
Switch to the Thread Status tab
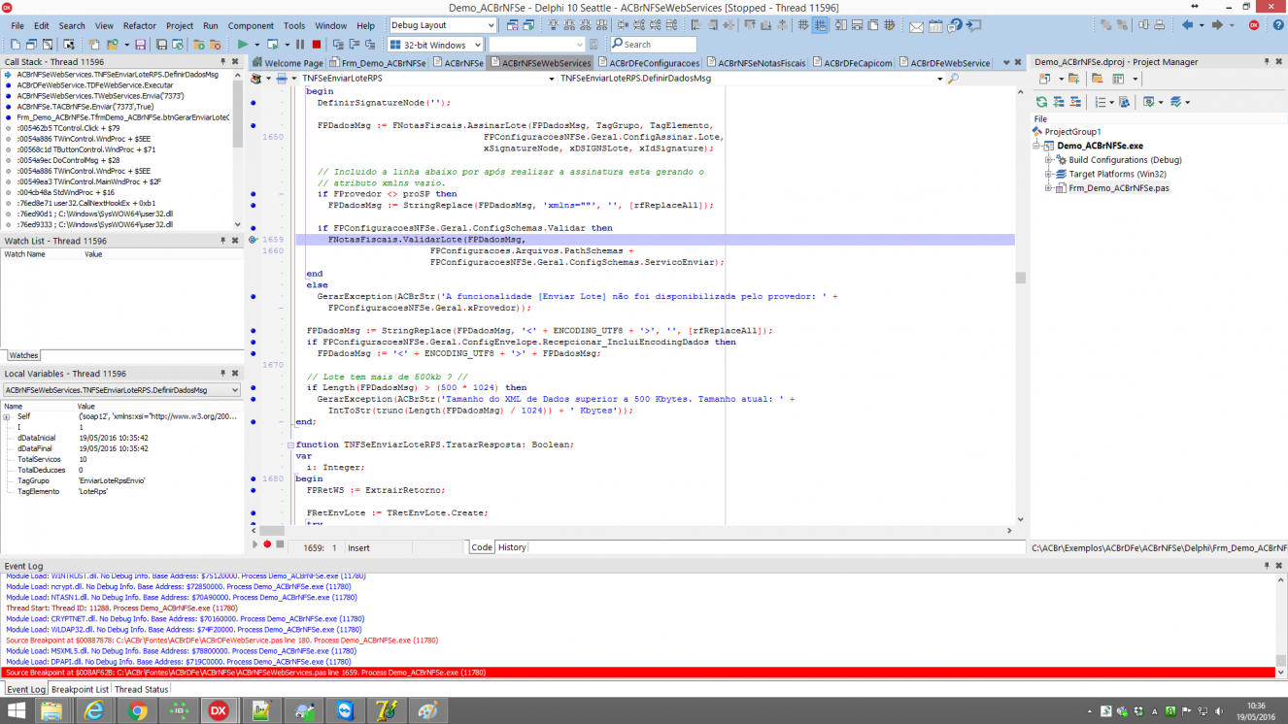pyautogui.click(x=141, y=689)
